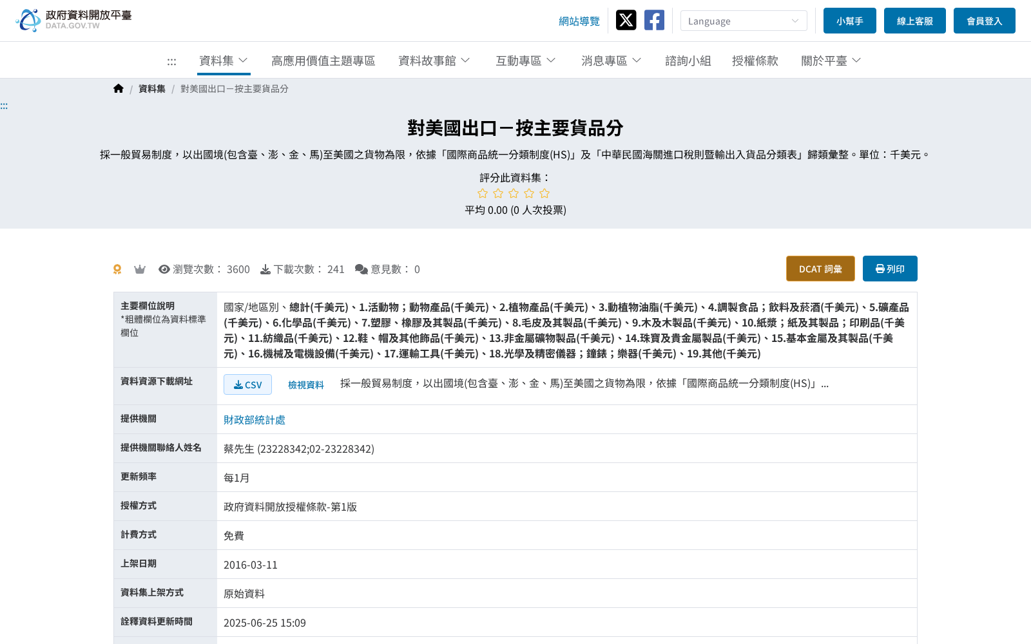Click the row label 提供機關聯絡人姓名

pos(161,448)
